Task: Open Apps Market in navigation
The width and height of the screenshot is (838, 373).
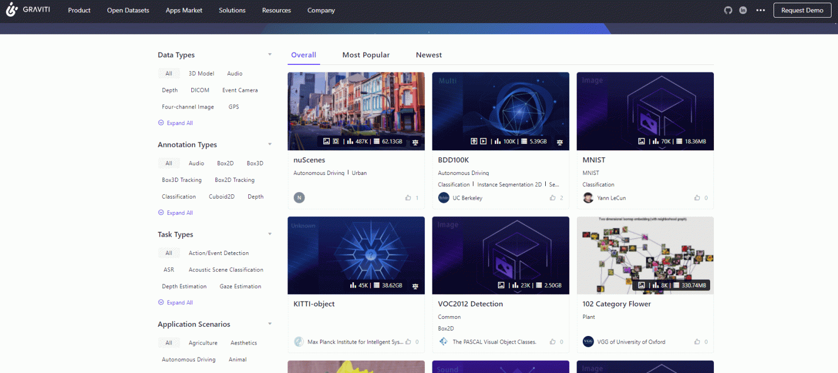Action: 184,10
